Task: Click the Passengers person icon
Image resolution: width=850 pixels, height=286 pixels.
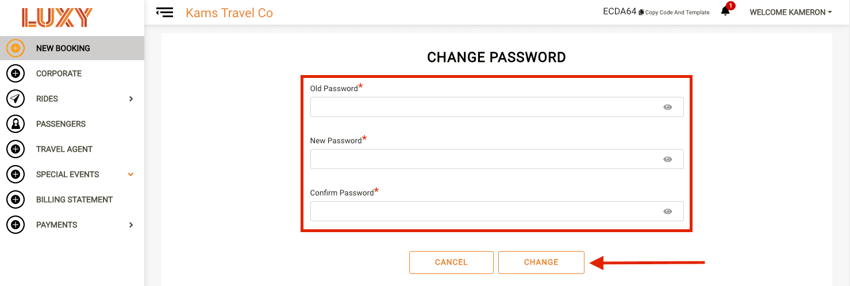Action: click(16, 124)
